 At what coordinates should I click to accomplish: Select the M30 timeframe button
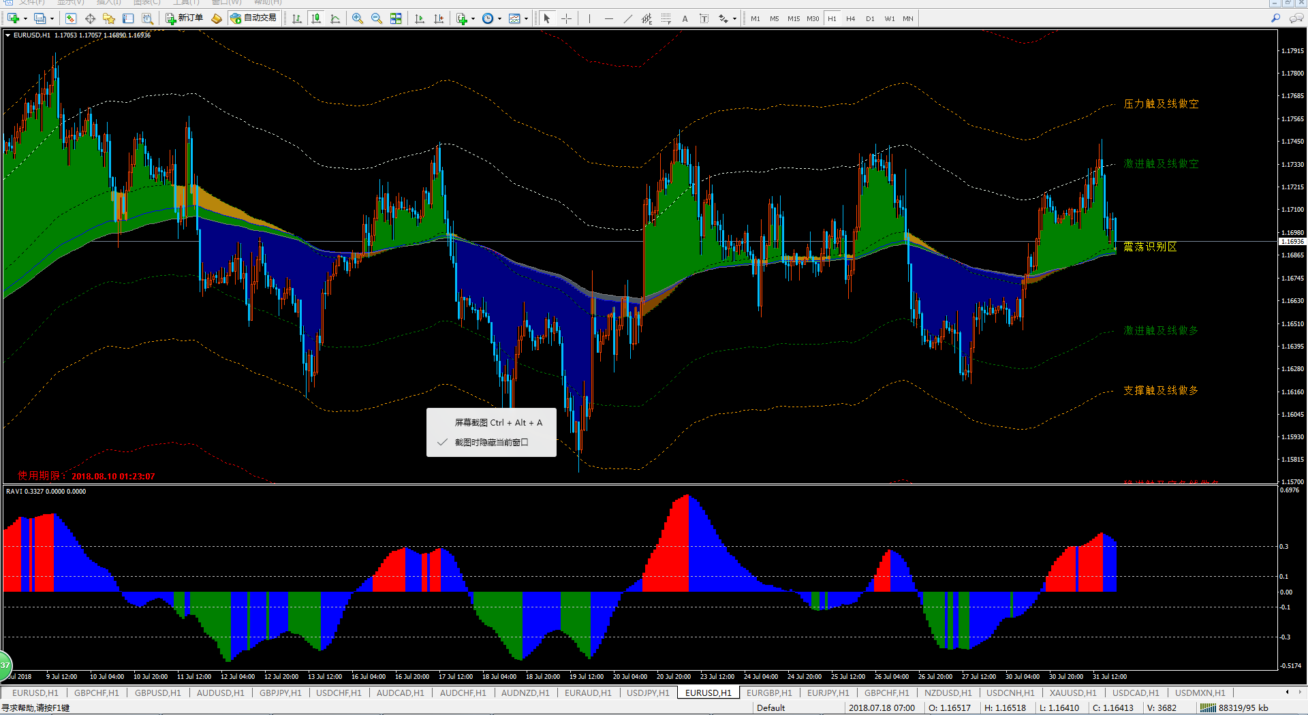click(813, 18)
